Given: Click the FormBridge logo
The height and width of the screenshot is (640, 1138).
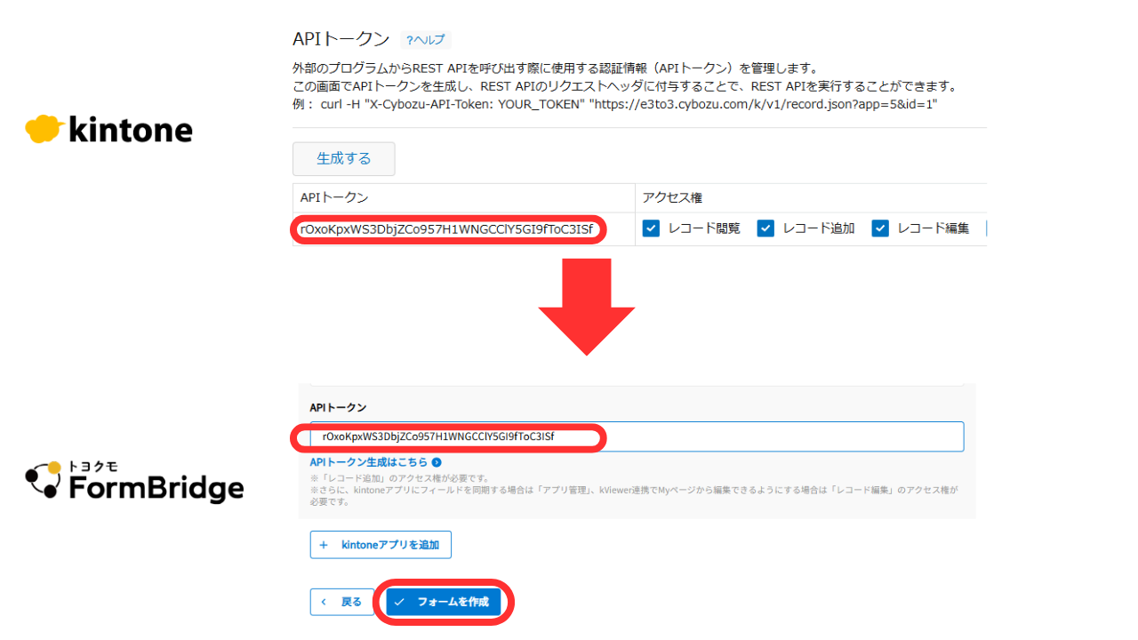Looking at the screenshot, I should click(133, 481).
